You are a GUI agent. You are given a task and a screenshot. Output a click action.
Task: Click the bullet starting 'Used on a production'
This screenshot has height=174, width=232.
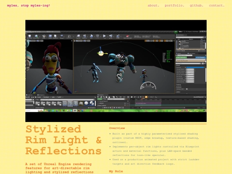coord(156,162)
